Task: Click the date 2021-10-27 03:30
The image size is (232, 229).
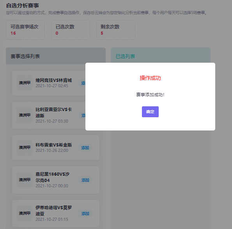Action: tap(52, 121)
